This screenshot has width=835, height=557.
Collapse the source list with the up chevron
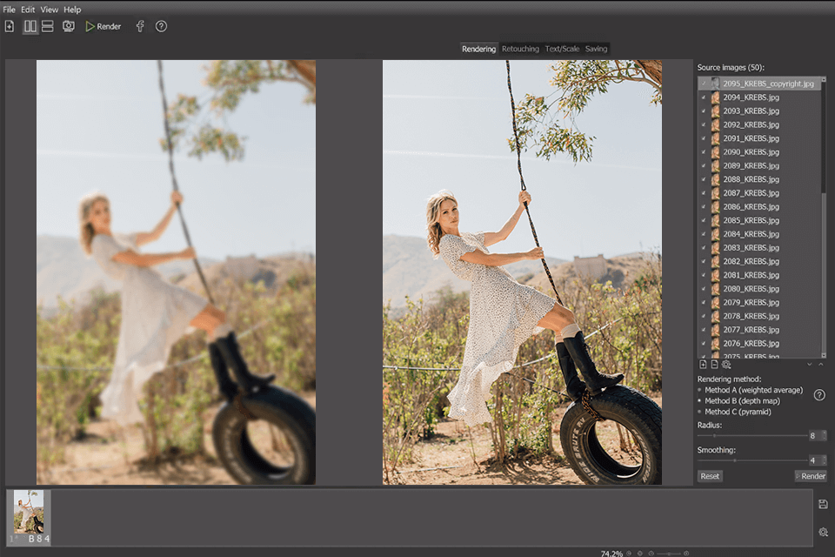[819, 365]
